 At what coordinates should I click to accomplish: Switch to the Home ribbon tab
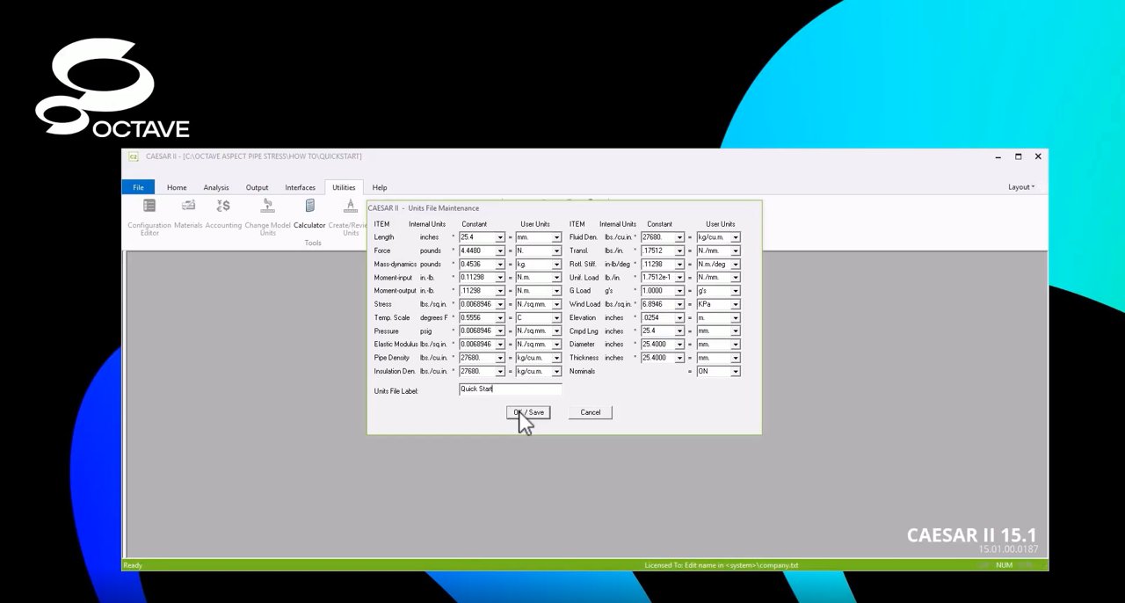(177, 187)
